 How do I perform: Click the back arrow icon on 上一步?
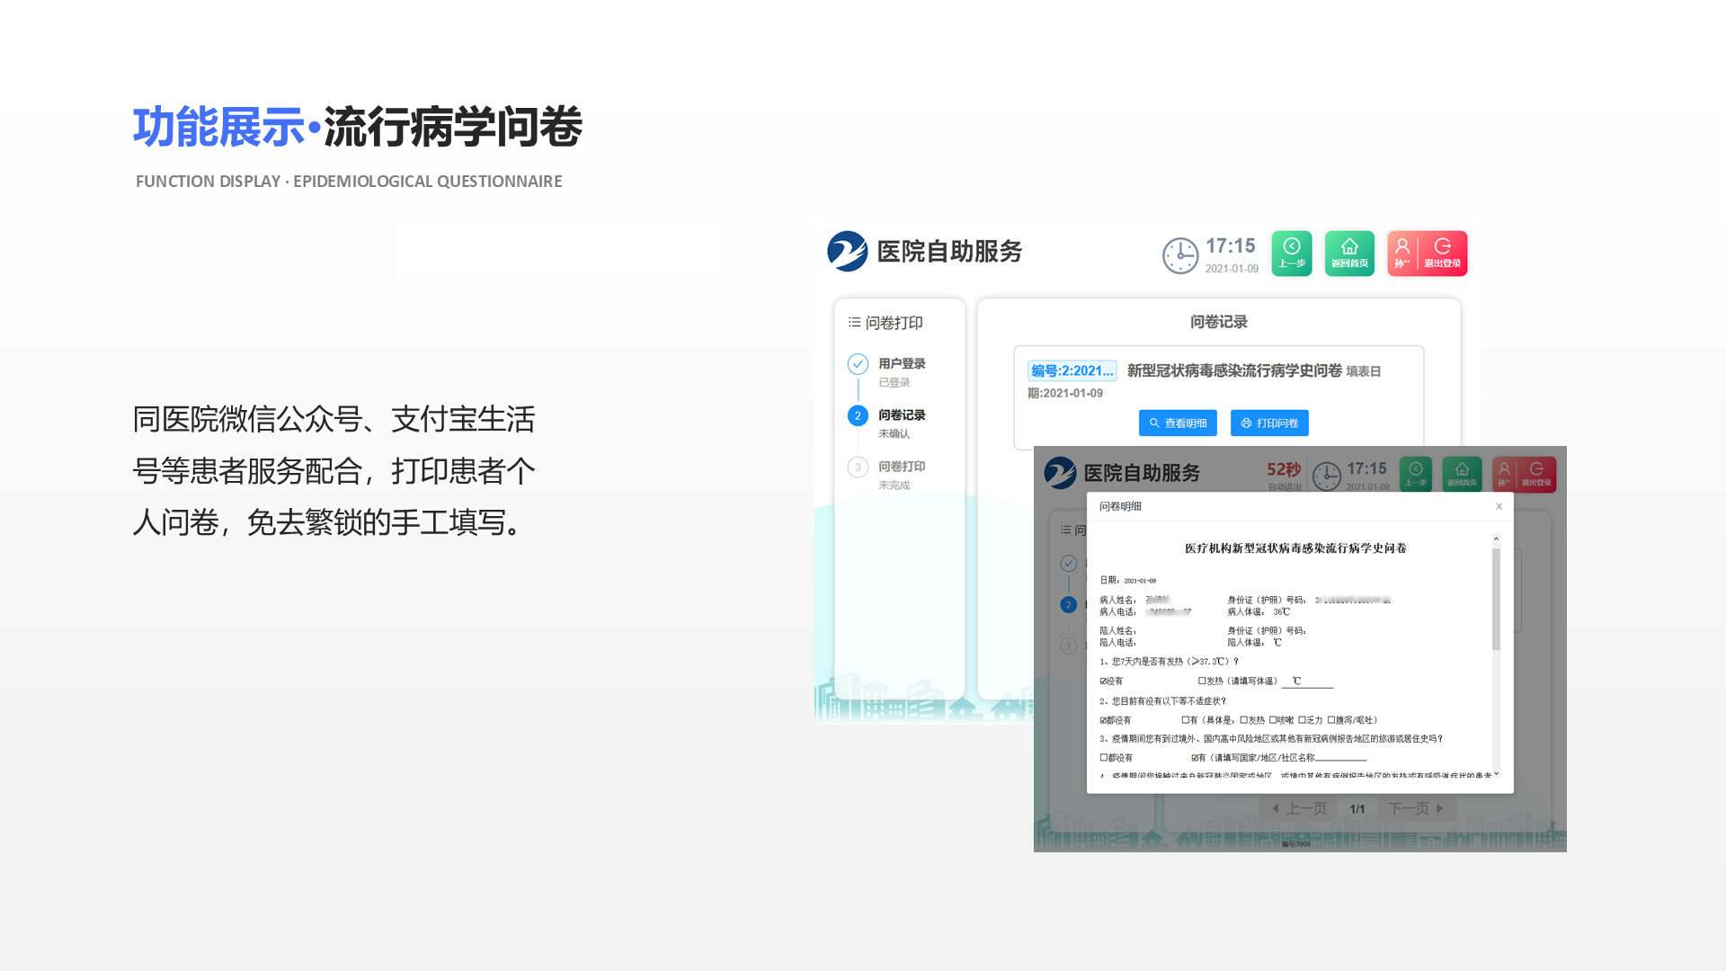point(1292,246)
